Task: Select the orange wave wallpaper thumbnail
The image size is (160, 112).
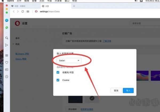Action: pos(142,76)
